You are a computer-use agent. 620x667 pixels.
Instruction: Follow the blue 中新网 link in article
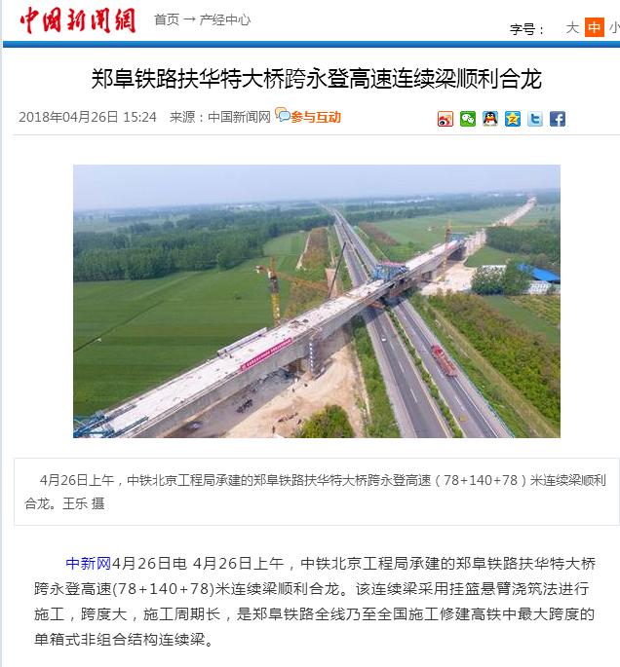tap(88, 563)
